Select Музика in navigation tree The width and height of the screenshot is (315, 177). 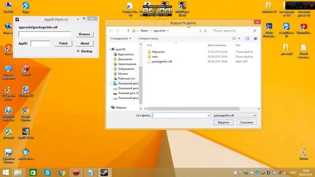coord(123,74)
